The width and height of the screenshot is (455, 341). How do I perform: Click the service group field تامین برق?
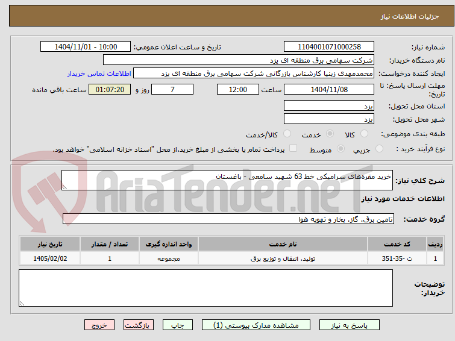(x=228, y=219)
